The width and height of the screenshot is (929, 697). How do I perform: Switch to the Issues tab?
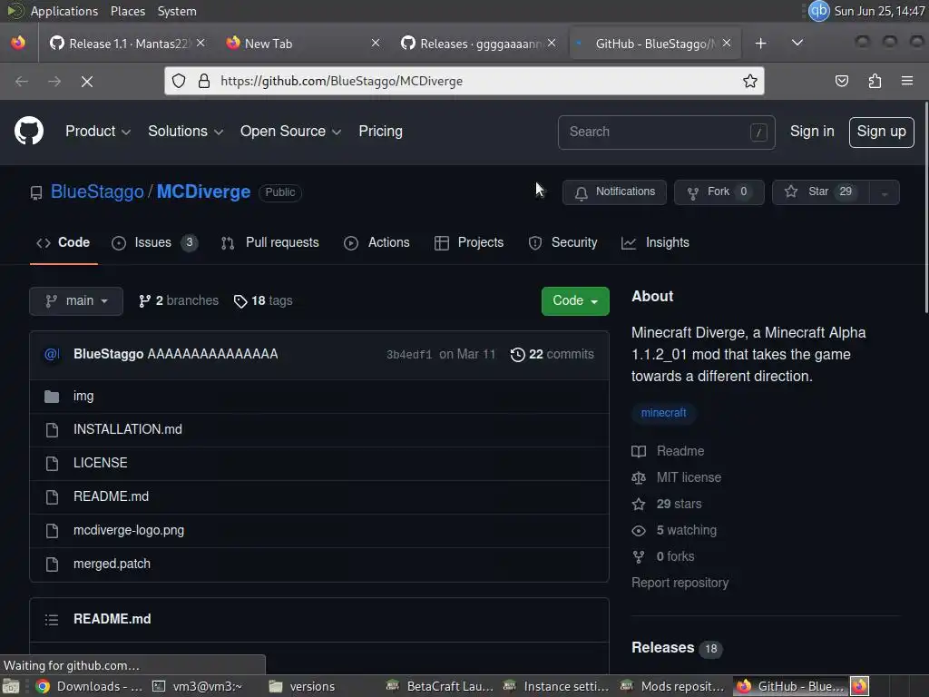pyautogui.click(x=154, y=243)
